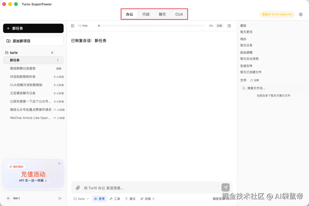Collapse the left sidebar panel icon

click(x=72, y=26)
